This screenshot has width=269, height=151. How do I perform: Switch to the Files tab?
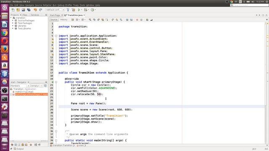click(x=25, y=15)
